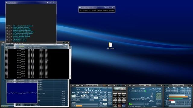Select the AM mode button
193x108 pixels.
click(x=78, y=93)
